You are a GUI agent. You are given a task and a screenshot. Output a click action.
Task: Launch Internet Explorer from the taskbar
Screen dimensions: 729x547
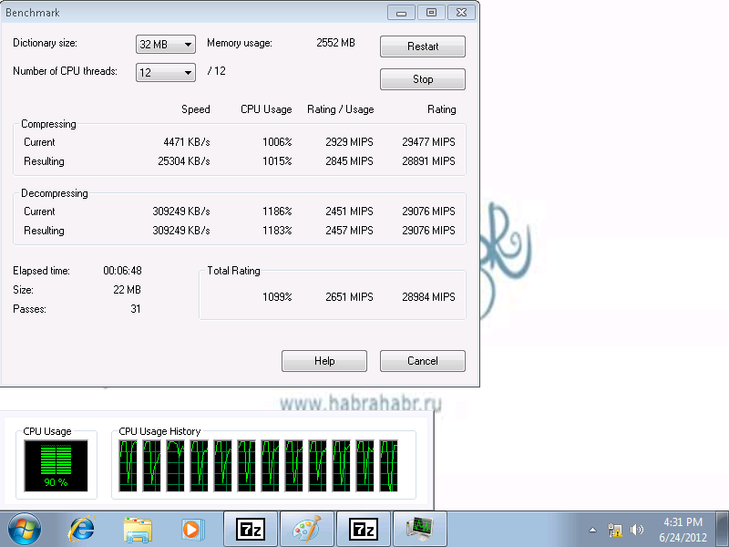(x=82, y=530)
